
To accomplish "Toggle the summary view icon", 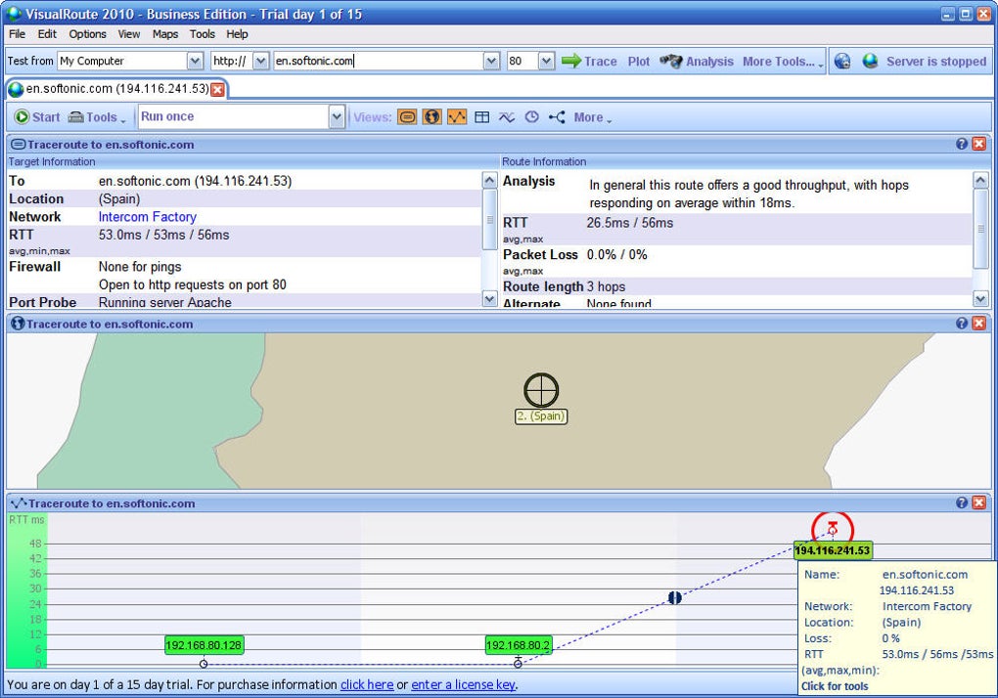I will 407,117.
